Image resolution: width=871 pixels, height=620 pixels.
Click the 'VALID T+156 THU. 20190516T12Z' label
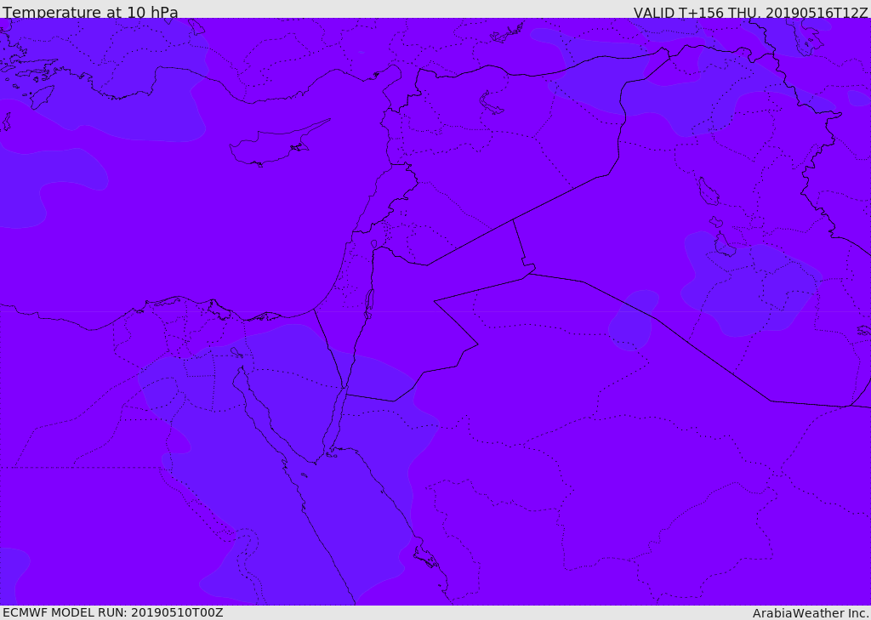[x=750, y=13]
